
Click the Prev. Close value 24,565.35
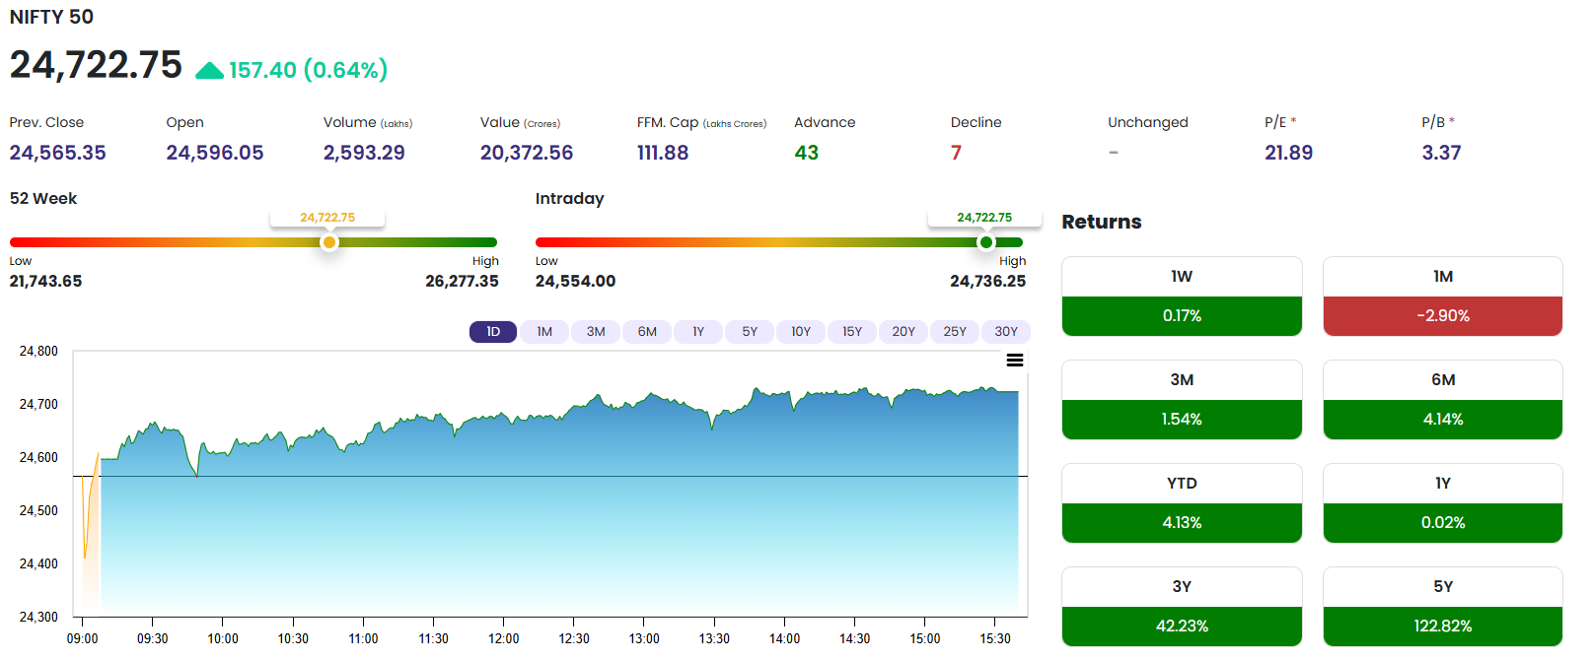[x=57, y=153]
